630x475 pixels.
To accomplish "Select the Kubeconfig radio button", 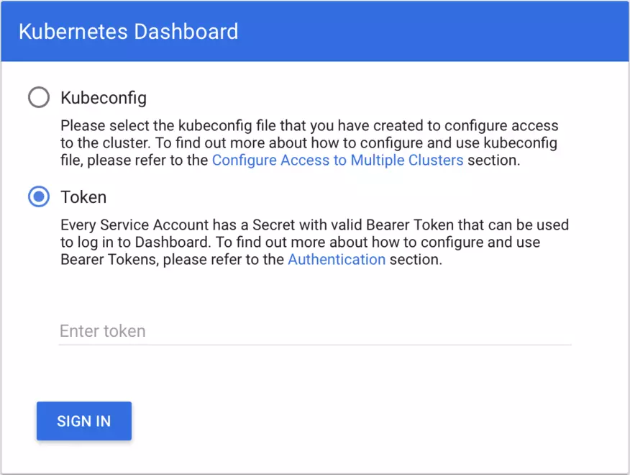I will click(x=39, y=97).
